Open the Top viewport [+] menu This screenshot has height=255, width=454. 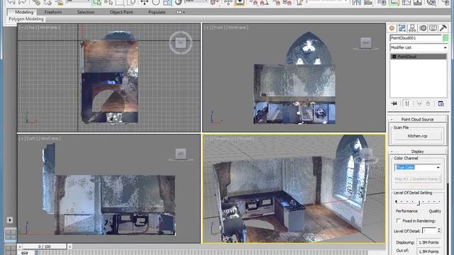click(x=21, y=28)
